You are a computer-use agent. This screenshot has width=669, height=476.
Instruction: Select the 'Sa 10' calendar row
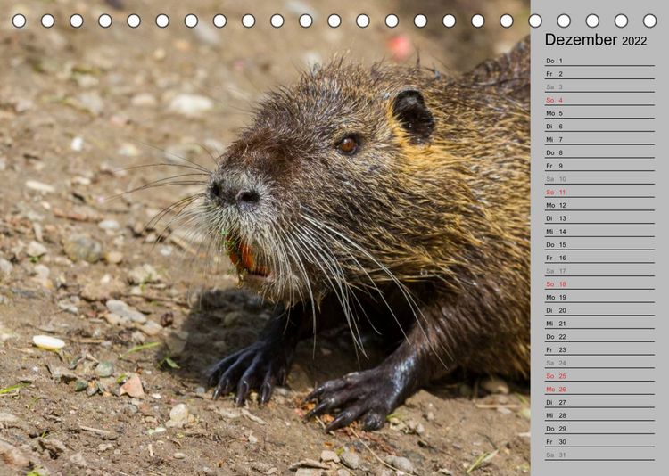point(599,179)
